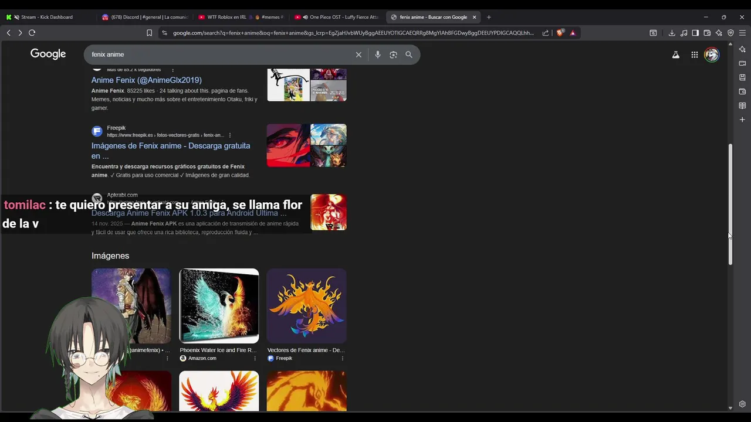The image size is (751, 422).
Task: Open options for Freepik image result
Action: point(343,358)
